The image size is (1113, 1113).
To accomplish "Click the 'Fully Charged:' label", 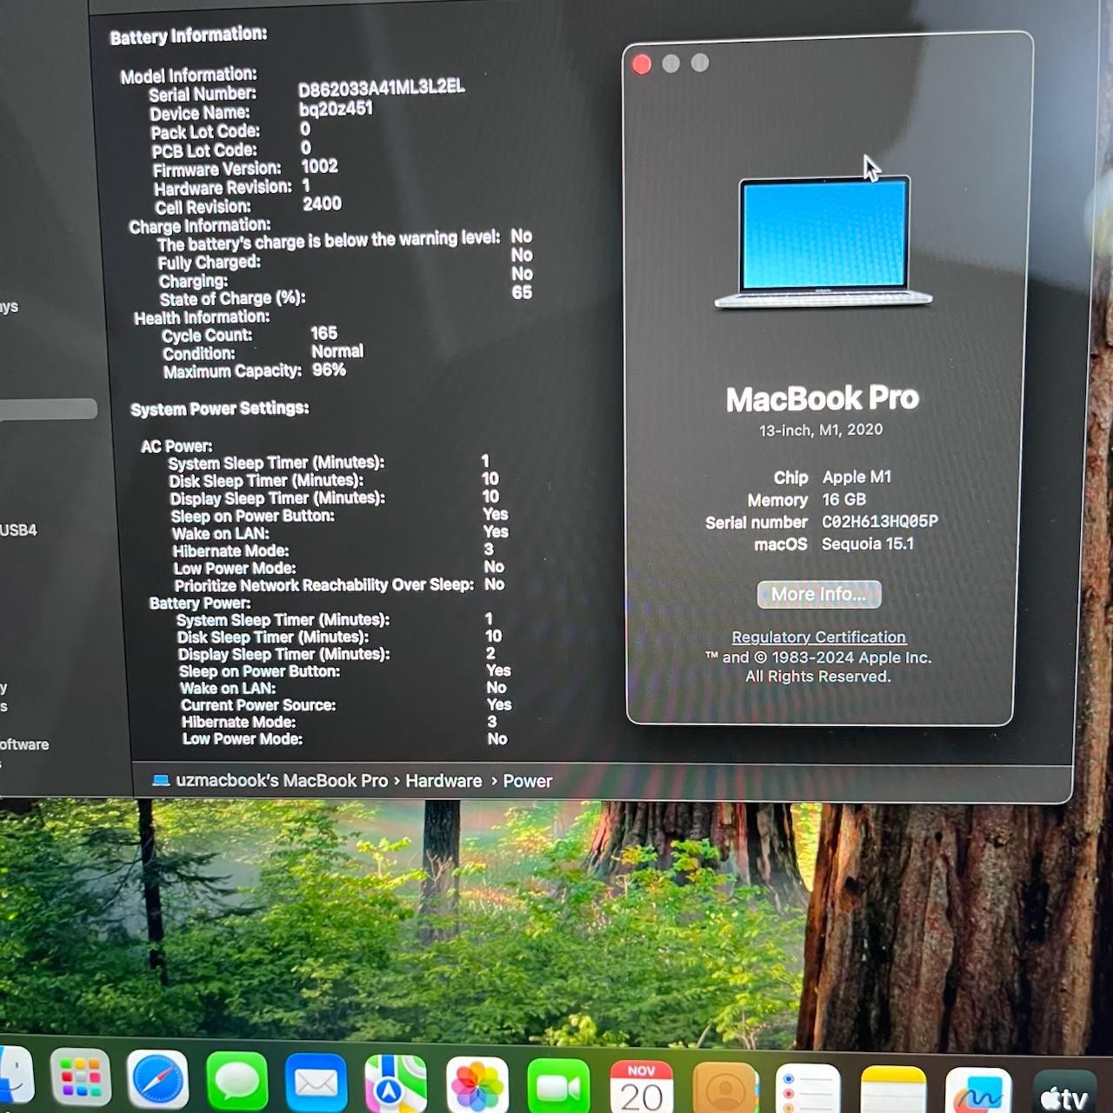I will pos(210,263).
